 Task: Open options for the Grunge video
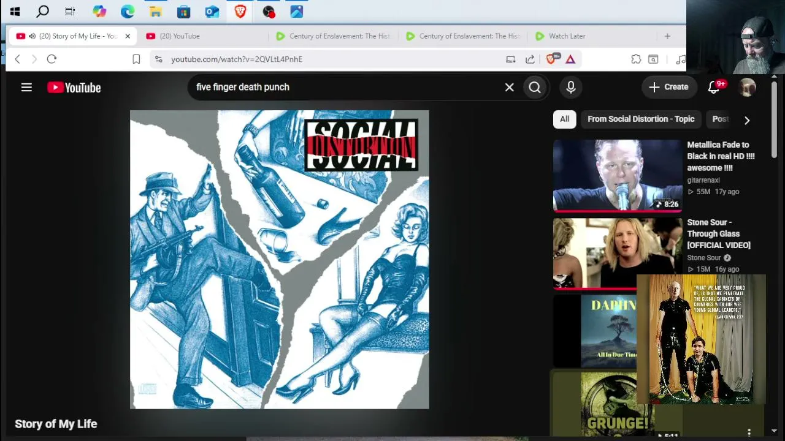pos(749,432)
